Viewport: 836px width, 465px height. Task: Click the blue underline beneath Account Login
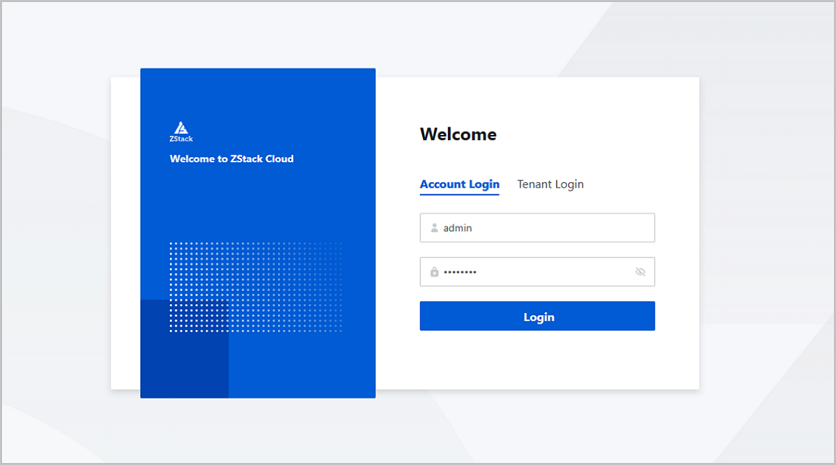click(x=459, y=194)
